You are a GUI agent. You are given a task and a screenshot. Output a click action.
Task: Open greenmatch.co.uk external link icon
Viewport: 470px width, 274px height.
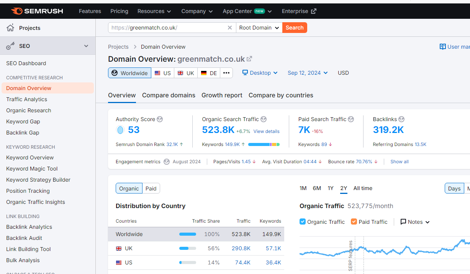click(x=249, y=59)
